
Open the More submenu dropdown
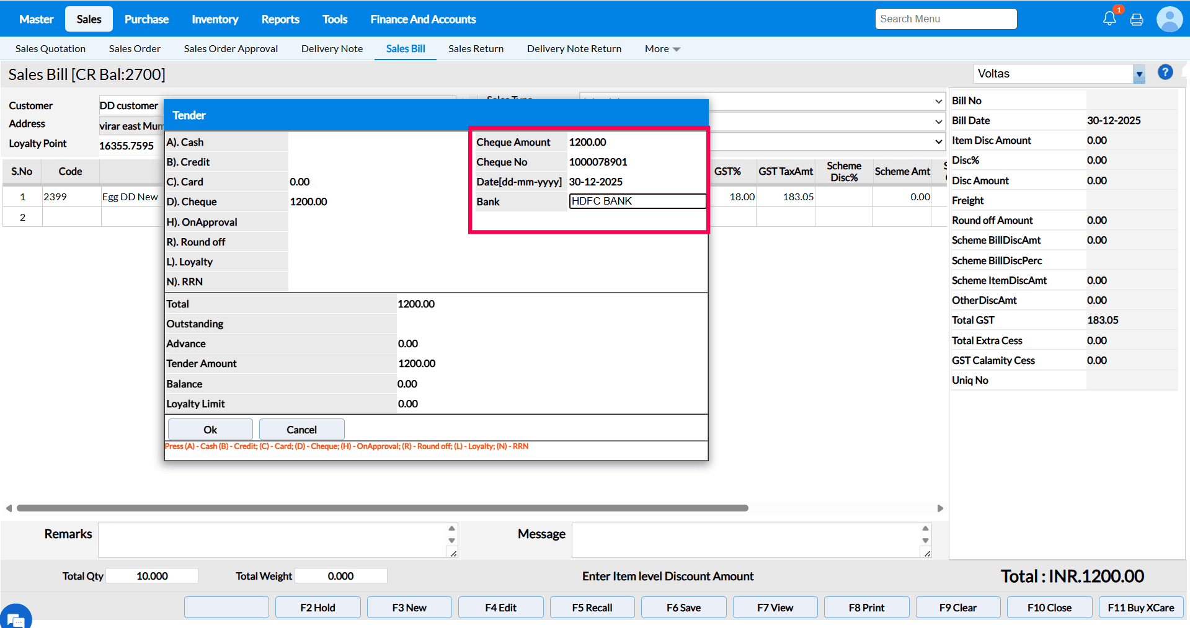point(662,49)
